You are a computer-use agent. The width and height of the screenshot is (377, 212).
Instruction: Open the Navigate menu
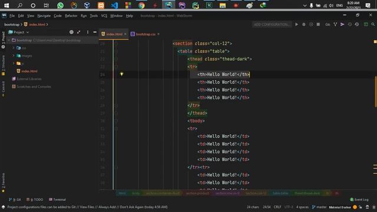[44, 16]
